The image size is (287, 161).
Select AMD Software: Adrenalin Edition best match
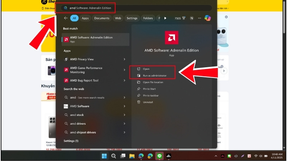(x=95, y=39)
